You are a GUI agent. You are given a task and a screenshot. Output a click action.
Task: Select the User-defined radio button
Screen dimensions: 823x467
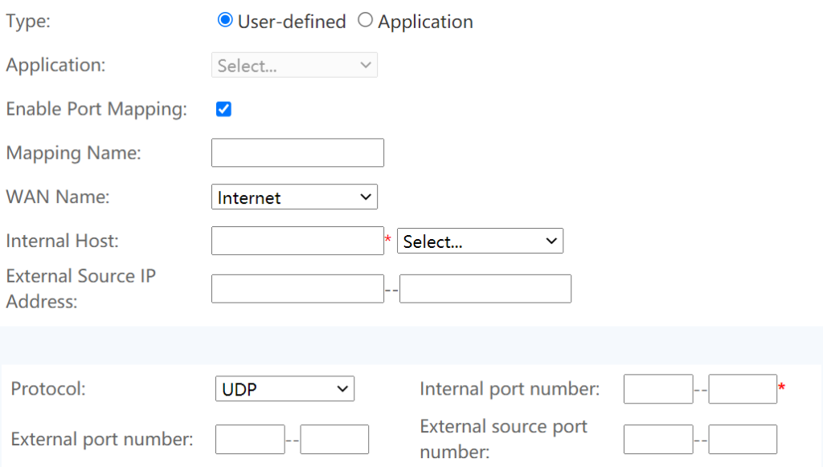[225, 20]
